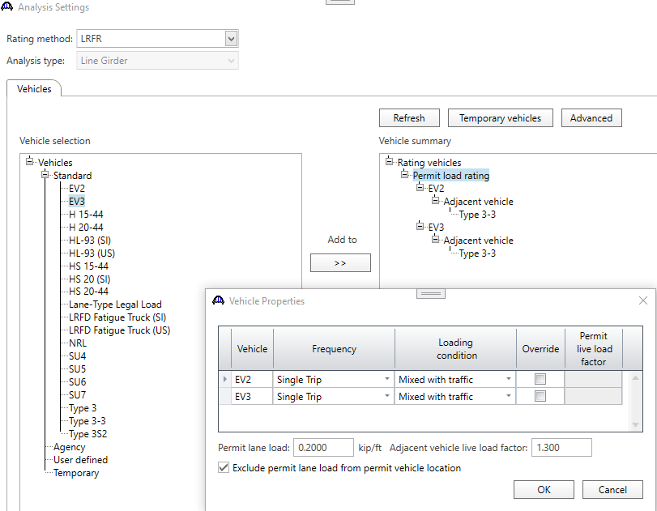Select Type 3 vehicle in selection tree

coord(83,408)
